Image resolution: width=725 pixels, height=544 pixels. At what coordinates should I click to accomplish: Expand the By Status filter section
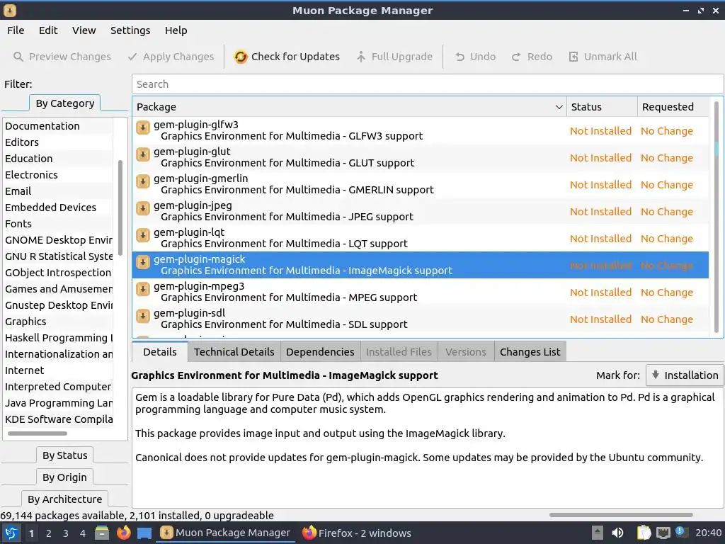coord(64,455)
